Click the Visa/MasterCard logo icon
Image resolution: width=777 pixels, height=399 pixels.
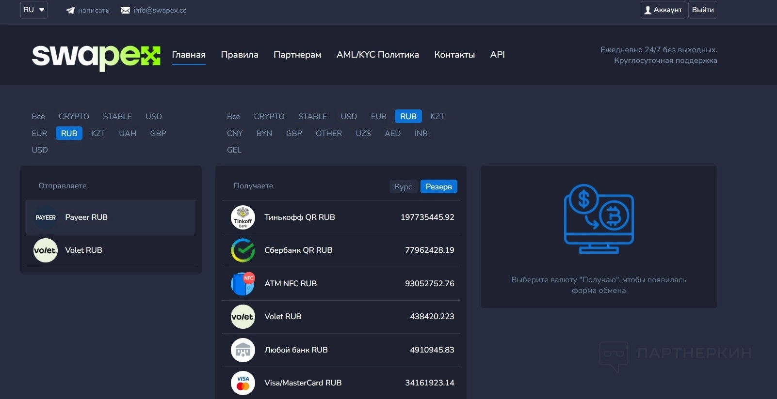click(243, 383)
